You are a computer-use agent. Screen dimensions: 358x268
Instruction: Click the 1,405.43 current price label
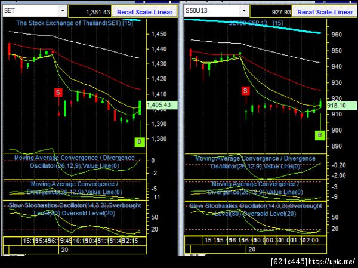(162, 105)
